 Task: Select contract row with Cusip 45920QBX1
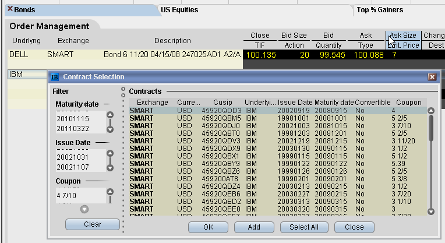[x=278, y=156]
